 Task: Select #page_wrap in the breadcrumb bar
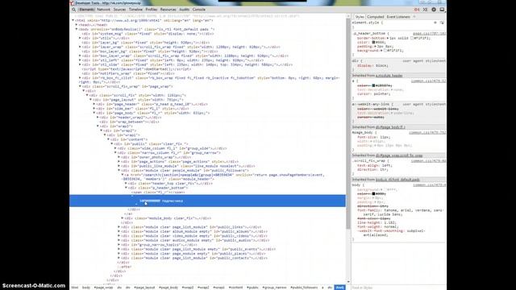click(x=103, y=288)
